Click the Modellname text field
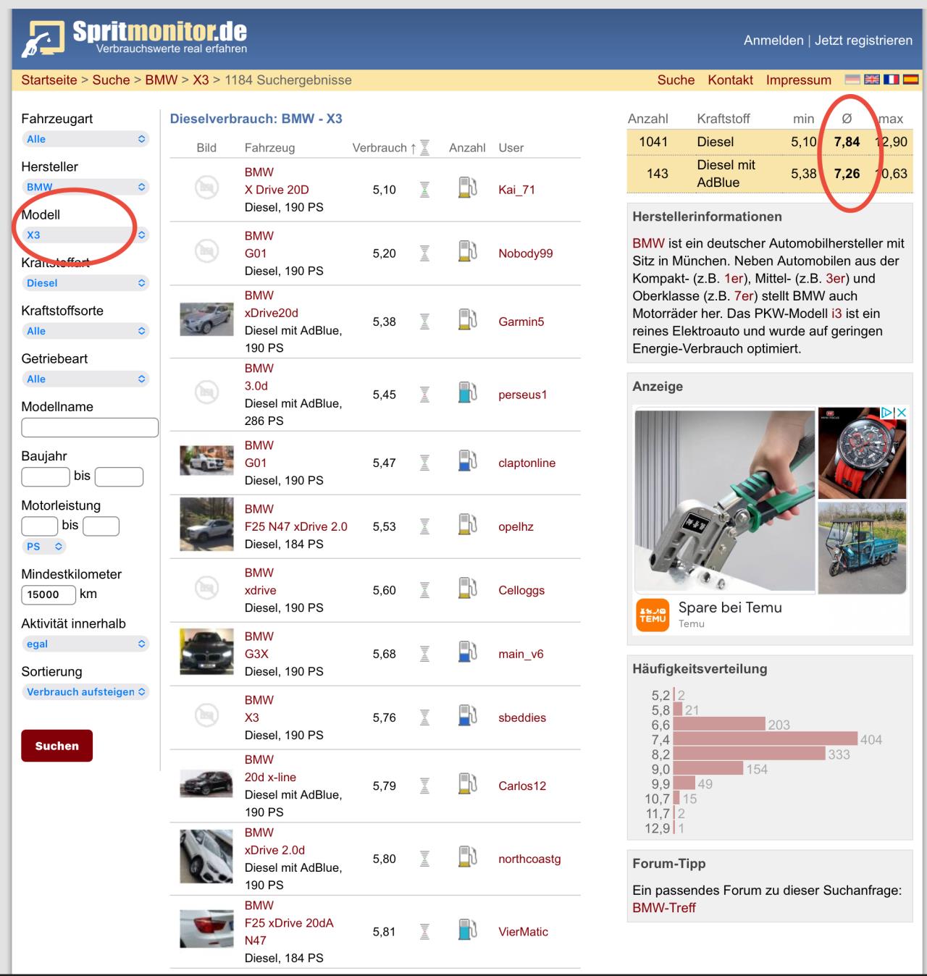Image resolution: width=927 pixels, height=976 pixels. pos(89,427)
